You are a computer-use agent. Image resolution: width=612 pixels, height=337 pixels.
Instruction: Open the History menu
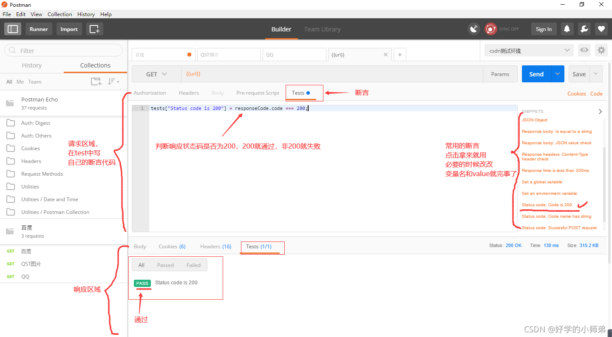(86, 14)
